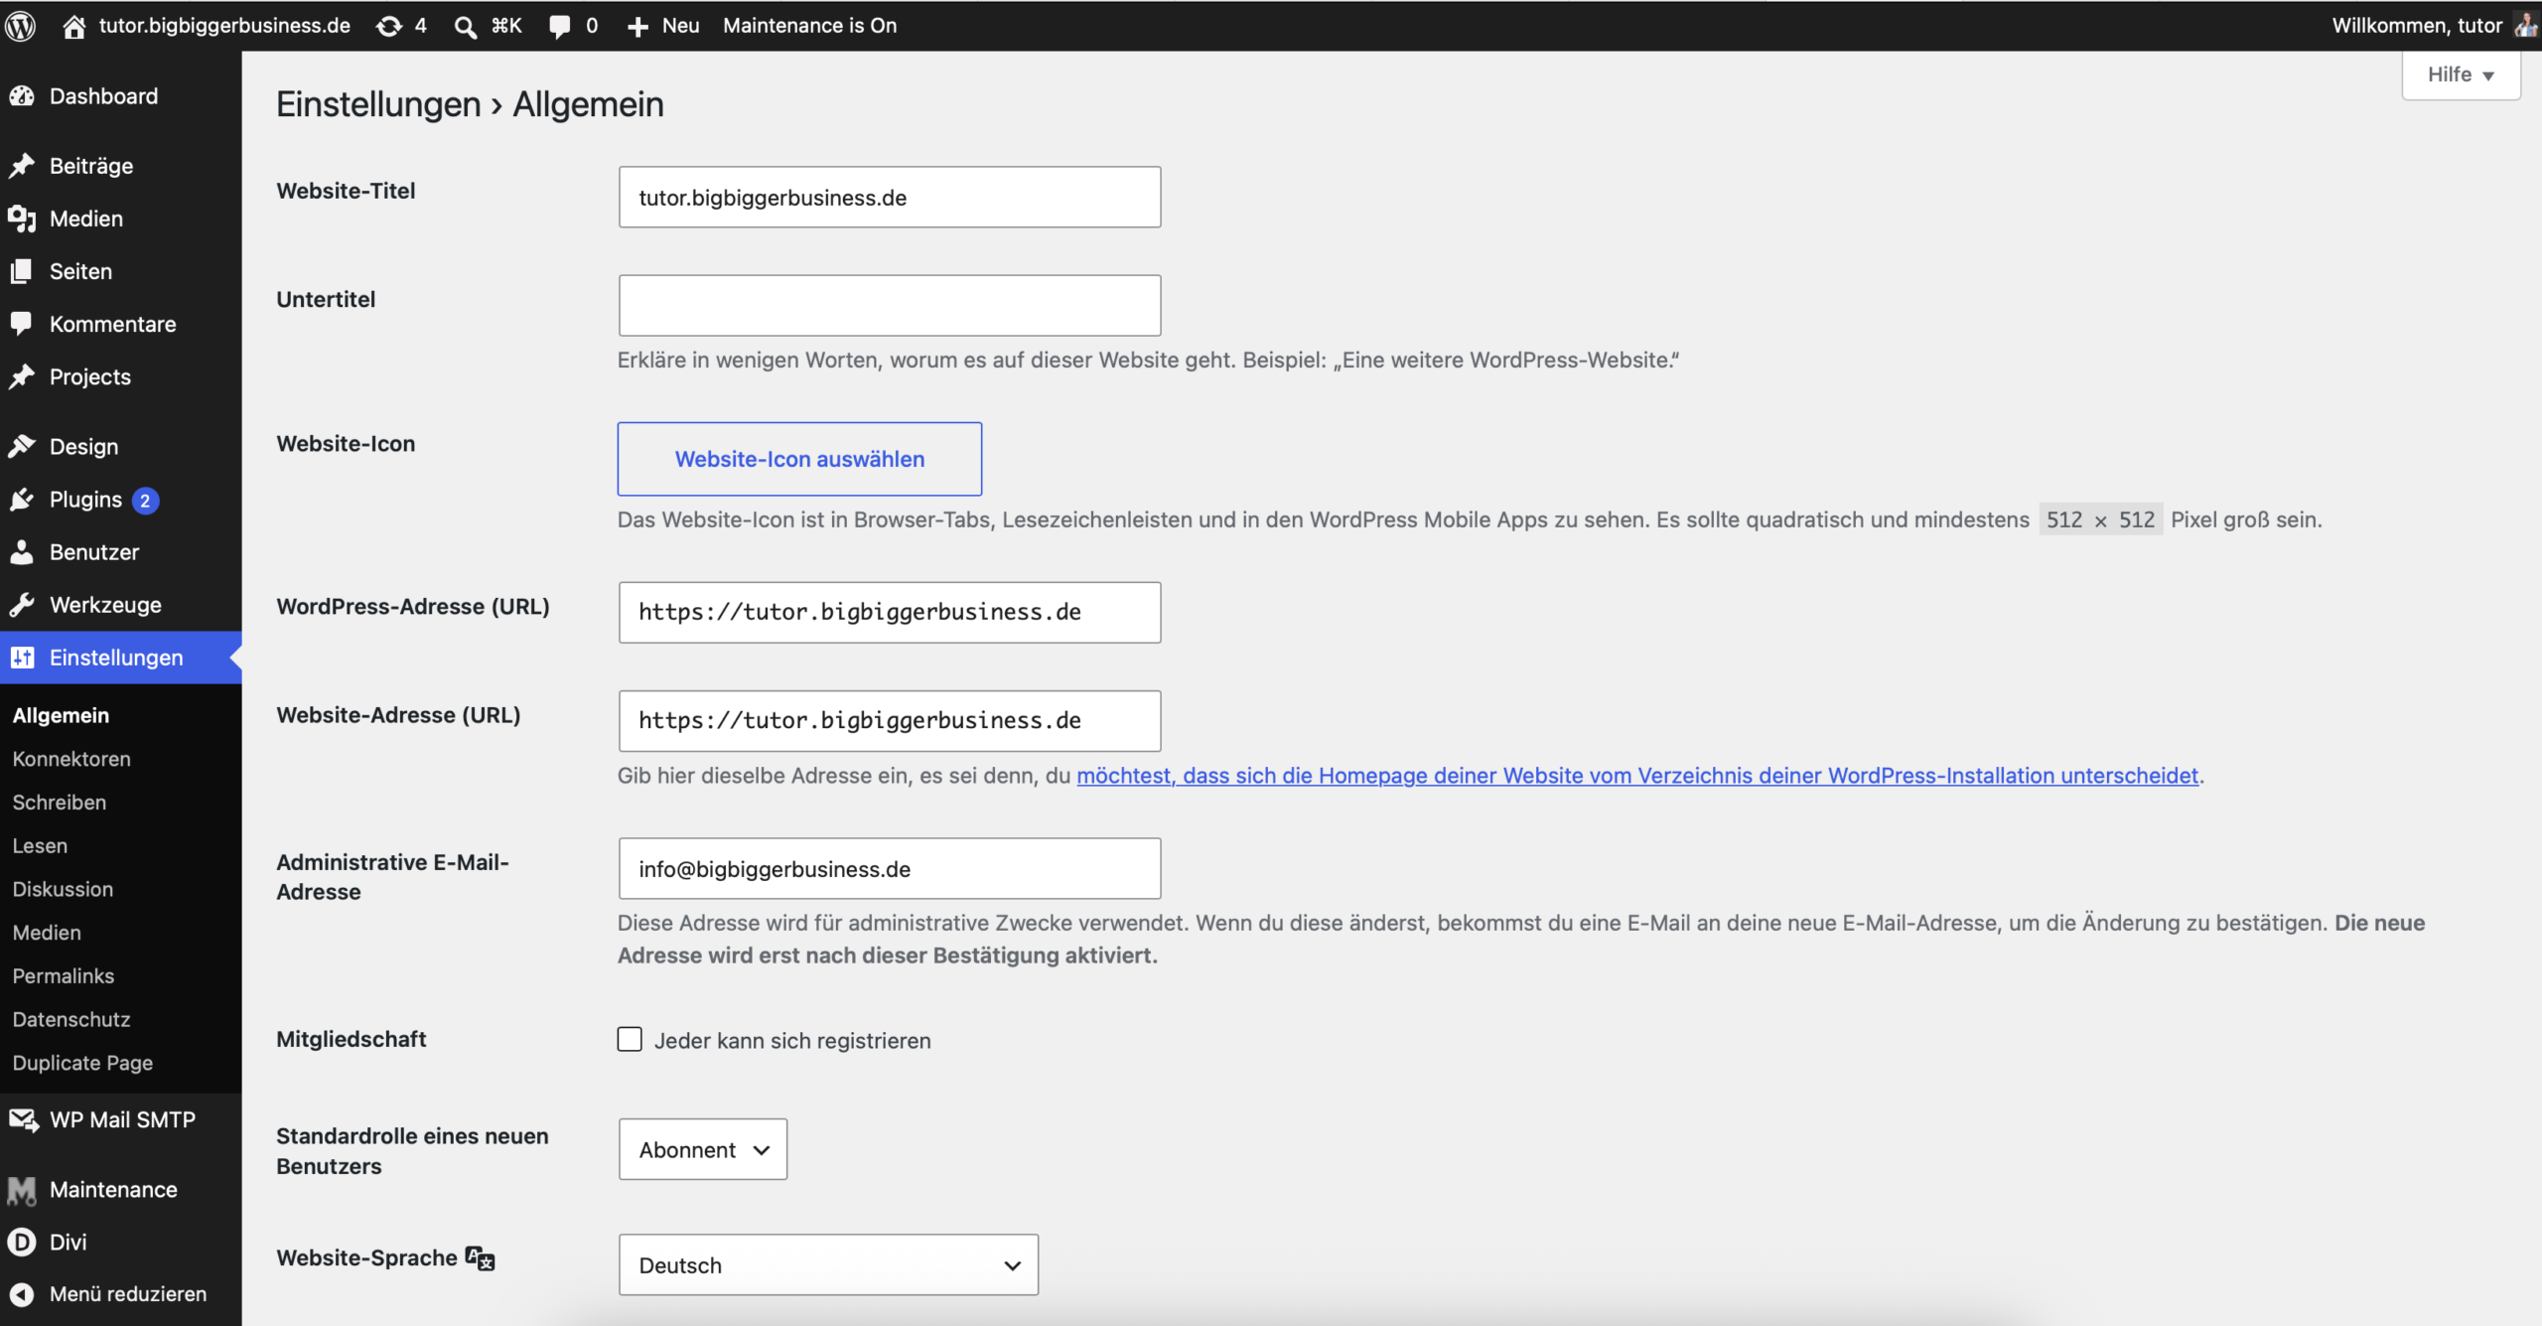Screen dimensions: 2542x1326
Task: Click the plus icon for Neu
Action: (637, 26)
